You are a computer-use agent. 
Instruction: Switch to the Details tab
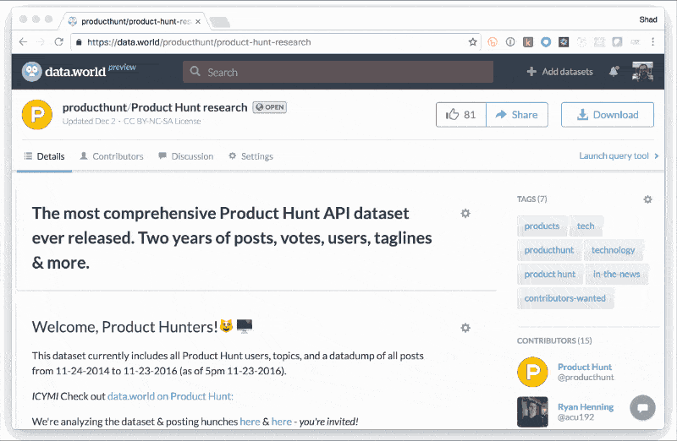tap(45, 156)
